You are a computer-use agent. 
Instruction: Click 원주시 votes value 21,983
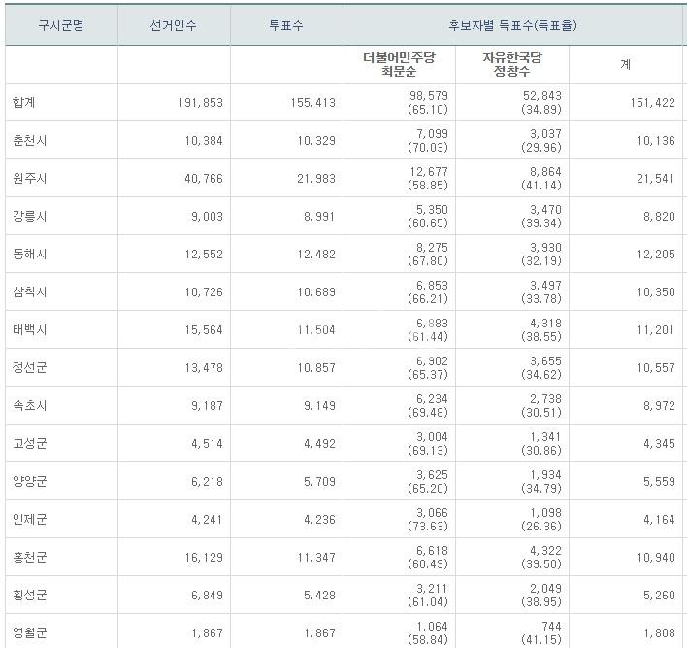pos(316,179)
